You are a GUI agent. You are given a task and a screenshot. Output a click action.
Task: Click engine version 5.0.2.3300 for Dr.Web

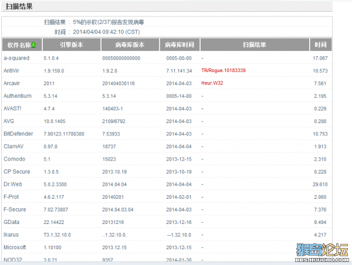55,185
